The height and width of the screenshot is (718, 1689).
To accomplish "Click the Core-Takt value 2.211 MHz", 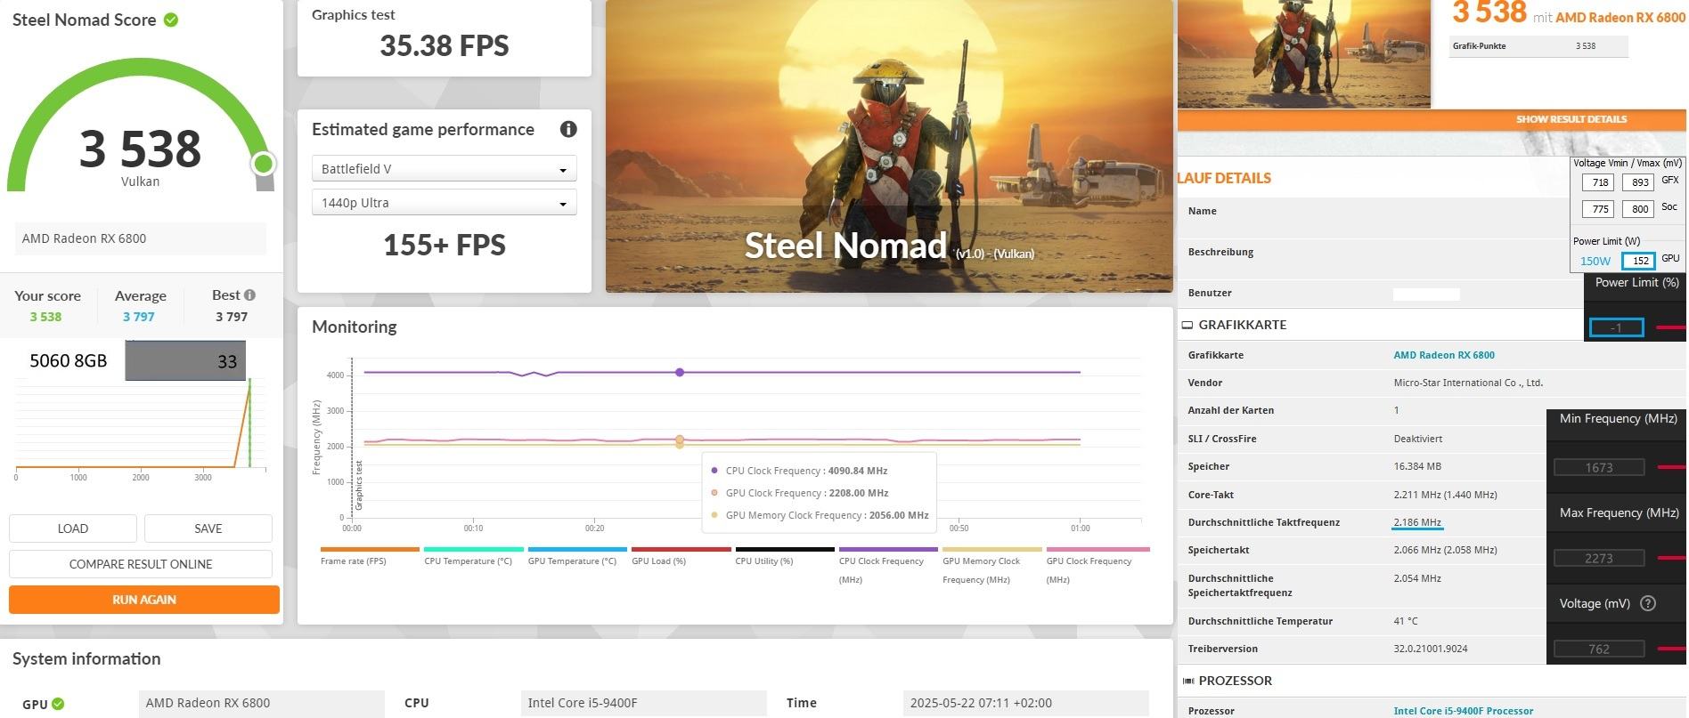I will click(1445, 495).
